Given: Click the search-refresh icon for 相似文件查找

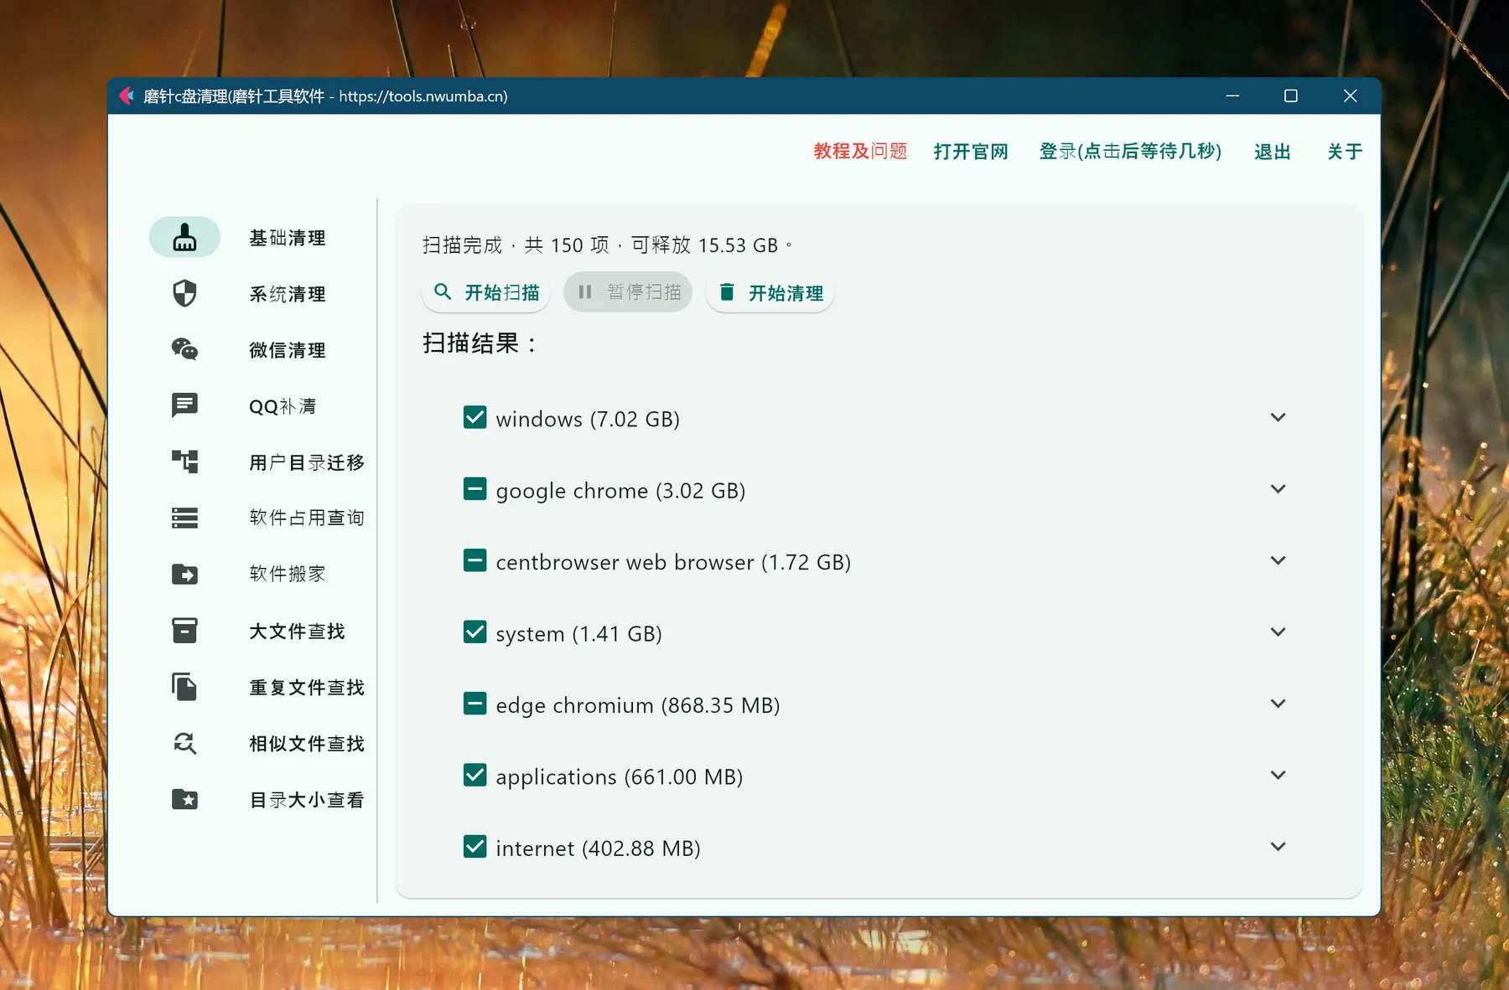Looking at the screenshot, I should 184,743.
